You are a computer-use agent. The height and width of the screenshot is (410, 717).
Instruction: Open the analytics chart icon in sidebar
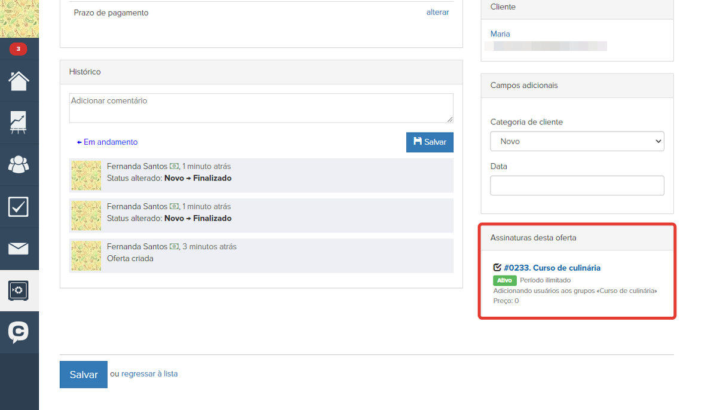point(19,123)
